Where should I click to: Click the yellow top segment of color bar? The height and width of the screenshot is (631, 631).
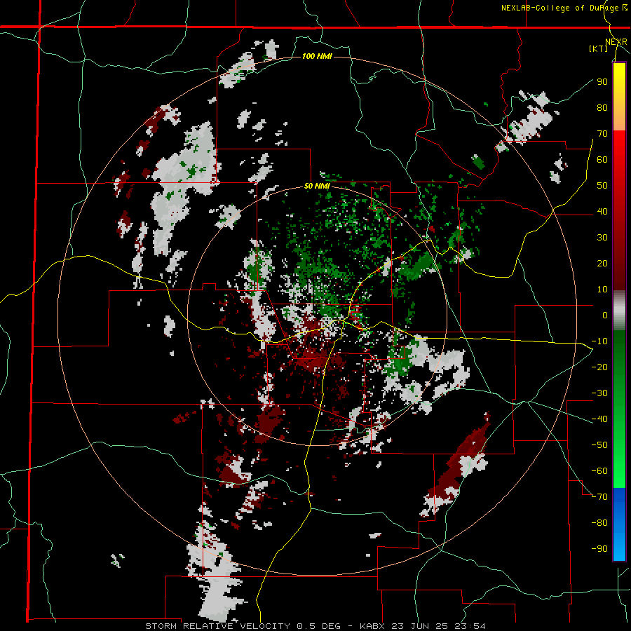tap(619, 97)
